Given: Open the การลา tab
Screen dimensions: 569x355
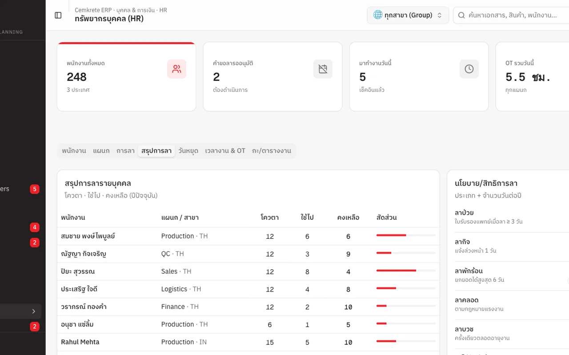Looking at the screenshot, I should coord(125,151).
